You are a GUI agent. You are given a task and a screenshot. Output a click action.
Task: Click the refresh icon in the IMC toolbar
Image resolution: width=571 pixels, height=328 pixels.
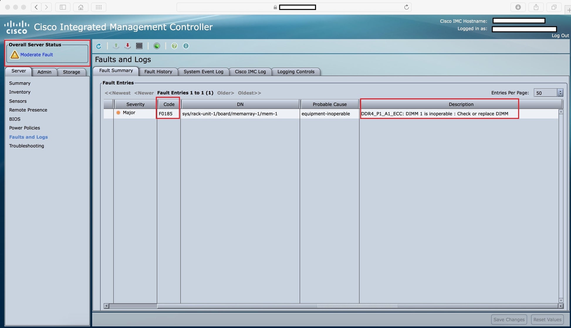(99, 46)
